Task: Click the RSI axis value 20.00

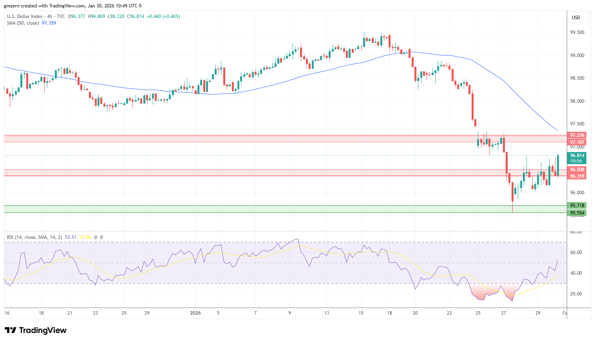Action: pos(576,294)
